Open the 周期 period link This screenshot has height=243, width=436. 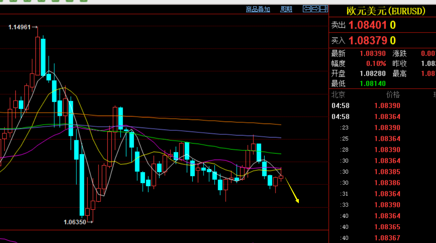pos(286,9)
